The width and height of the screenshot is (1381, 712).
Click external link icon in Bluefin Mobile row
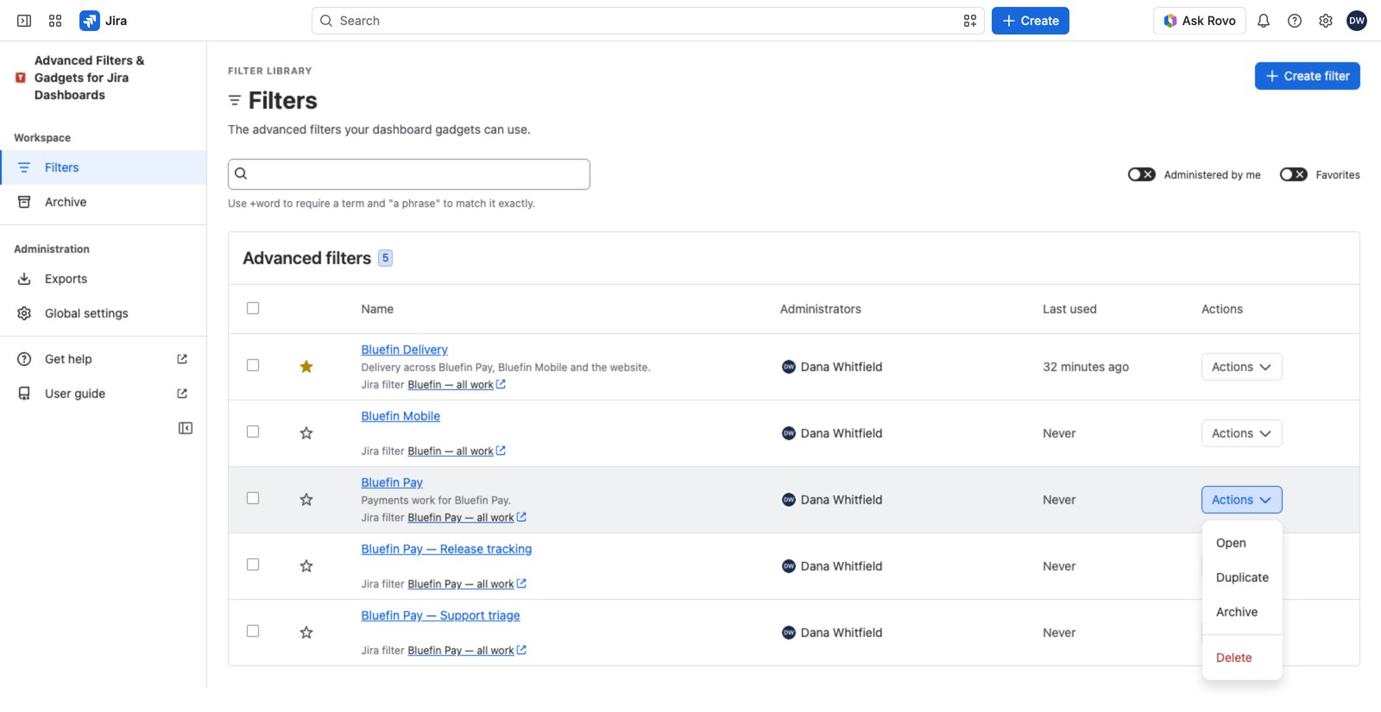pyautogui.click(x=501, y=451)
